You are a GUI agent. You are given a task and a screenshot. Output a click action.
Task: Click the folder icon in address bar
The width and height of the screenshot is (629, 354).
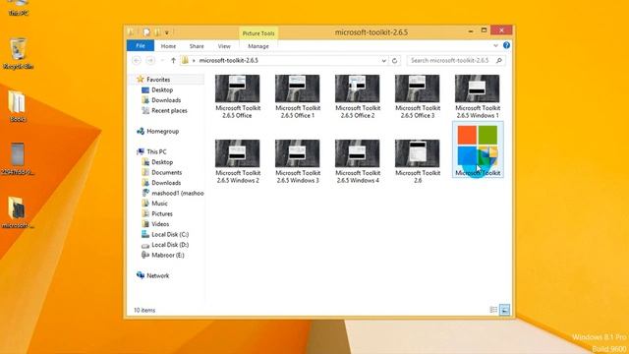tap(185, 61)
